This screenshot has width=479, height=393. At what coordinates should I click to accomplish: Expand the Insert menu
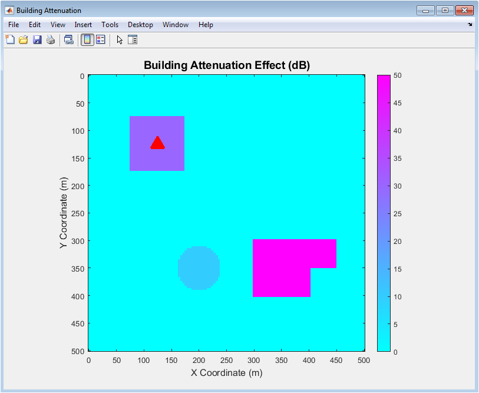click(x=83, y=25)
